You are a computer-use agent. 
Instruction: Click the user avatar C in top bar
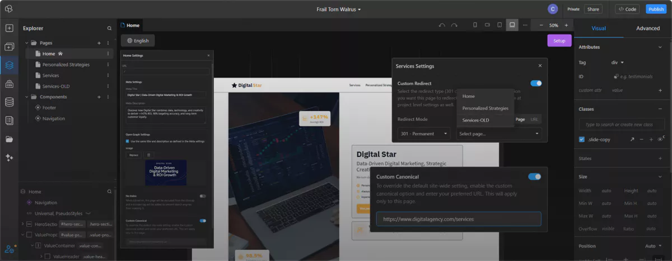[553, 9]
